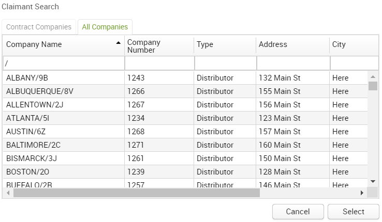Click the horizontal scrollbar thumb
Image resolution: width=382 pixels, height=222 pixels.
[x=136, y=193]
